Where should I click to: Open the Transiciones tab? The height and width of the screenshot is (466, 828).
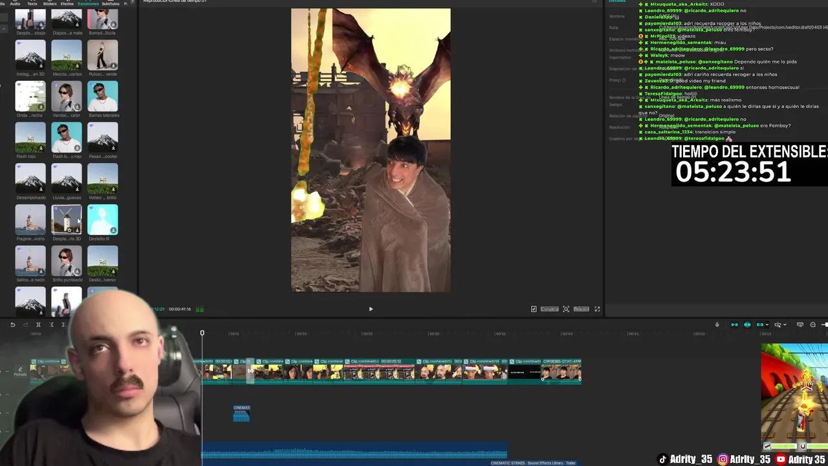(x=88, y=4)
